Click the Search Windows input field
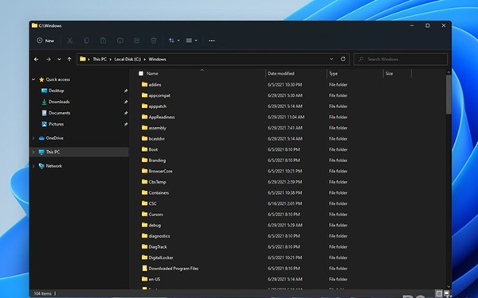This screenshot has height=298, width=478. coord(401,60)
